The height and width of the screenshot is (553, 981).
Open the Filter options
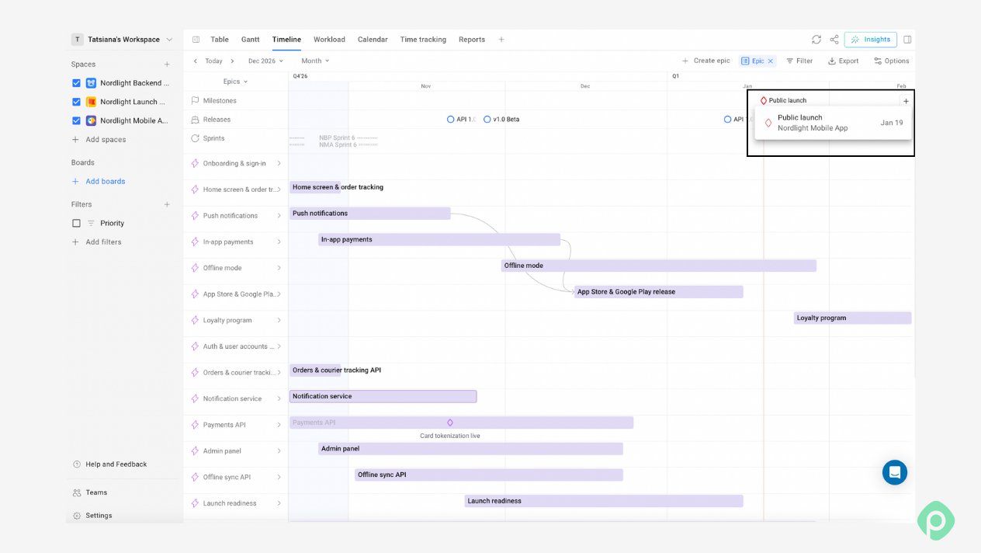(x=799, y=61)
